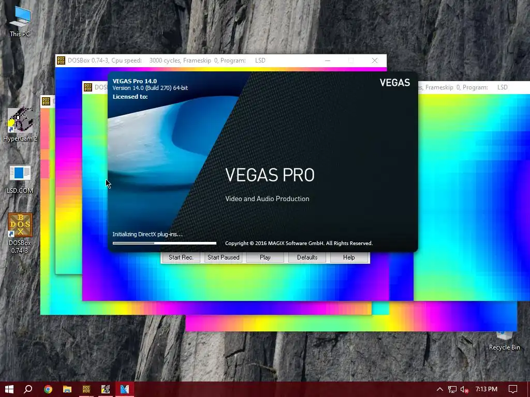This screenshot has width=530, height=397.
Task: Switch to HyperCam in the taskbar
Action: click(x=106, y=389)
